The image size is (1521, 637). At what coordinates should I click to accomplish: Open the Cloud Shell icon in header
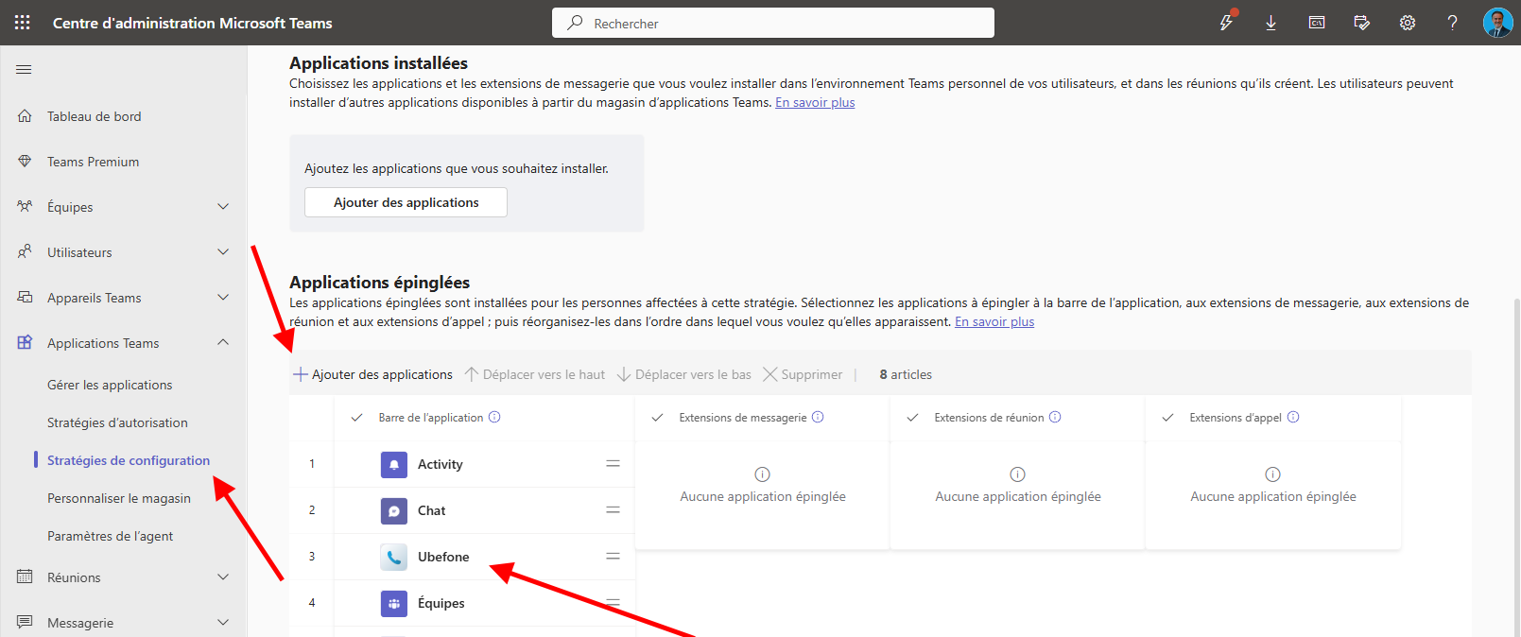point(1317,23)
